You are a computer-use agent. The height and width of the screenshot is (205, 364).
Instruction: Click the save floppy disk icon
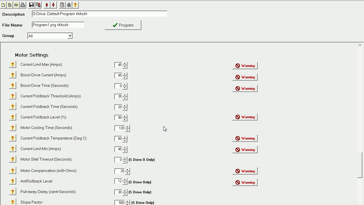(31, 5)
